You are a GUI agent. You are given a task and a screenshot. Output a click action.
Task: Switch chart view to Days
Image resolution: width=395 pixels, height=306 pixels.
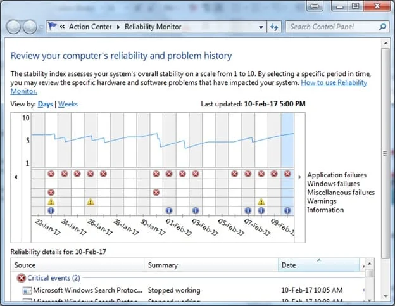point(46,104)
